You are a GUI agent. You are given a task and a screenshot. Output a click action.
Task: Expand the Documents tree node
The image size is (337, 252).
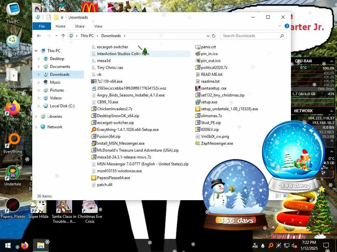click(x=39, y=67)
